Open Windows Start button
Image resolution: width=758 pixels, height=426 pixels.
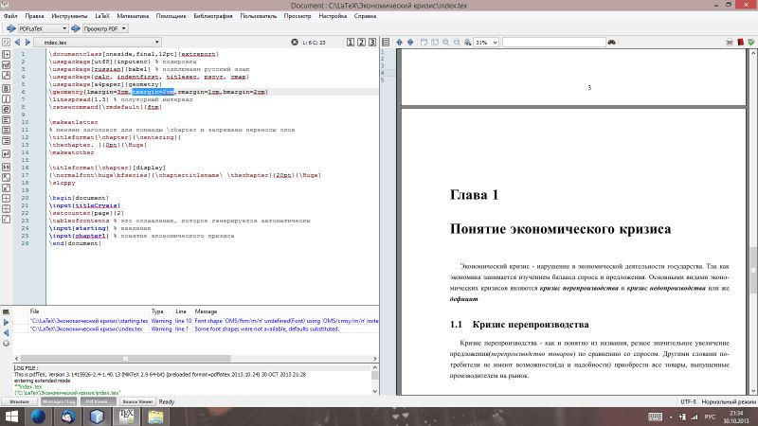pos(11,417)
